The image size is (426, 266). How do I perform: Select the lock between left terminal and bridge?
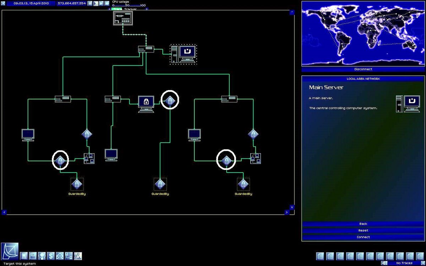[x=60, y=161]
